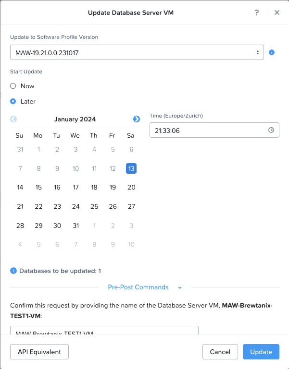Select the Later radio button
Viewport: 289px width, 369px height.
(13, 101)
